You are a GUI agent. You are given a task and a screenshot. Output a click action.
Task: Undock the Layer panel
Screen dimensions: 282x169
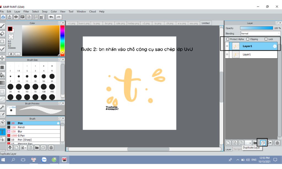(277, 23)
